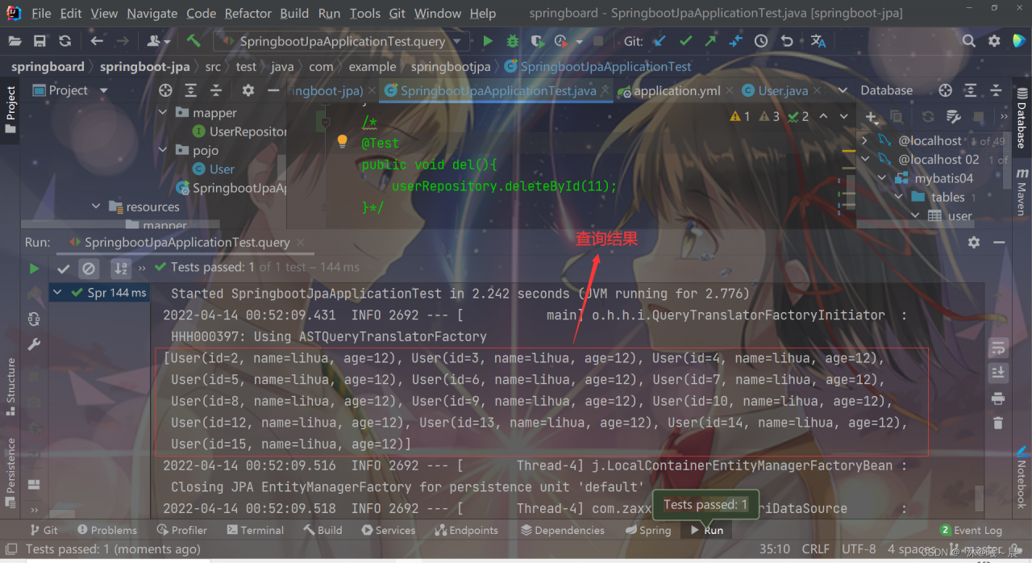Open Run panel settings gear
Screen dimensions: 1032x563
(974, 242)
